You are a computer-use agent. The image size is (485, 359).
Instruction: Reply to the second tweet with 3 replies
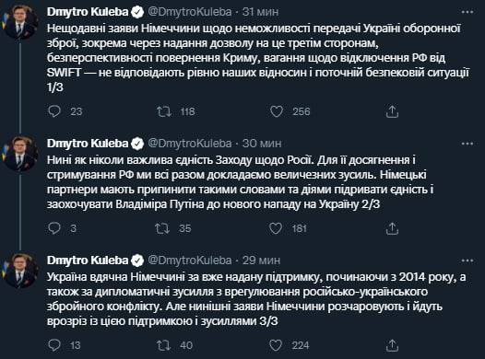(54, 228)
